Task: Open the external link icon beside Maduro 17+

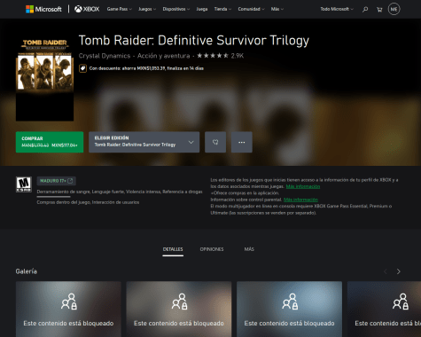Action: tap(70, 181)
